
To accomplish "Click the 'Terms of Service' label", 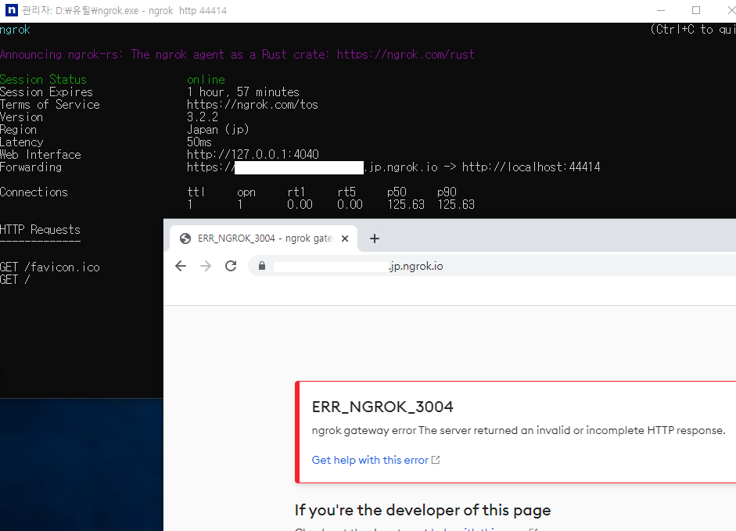I will 50,104.
